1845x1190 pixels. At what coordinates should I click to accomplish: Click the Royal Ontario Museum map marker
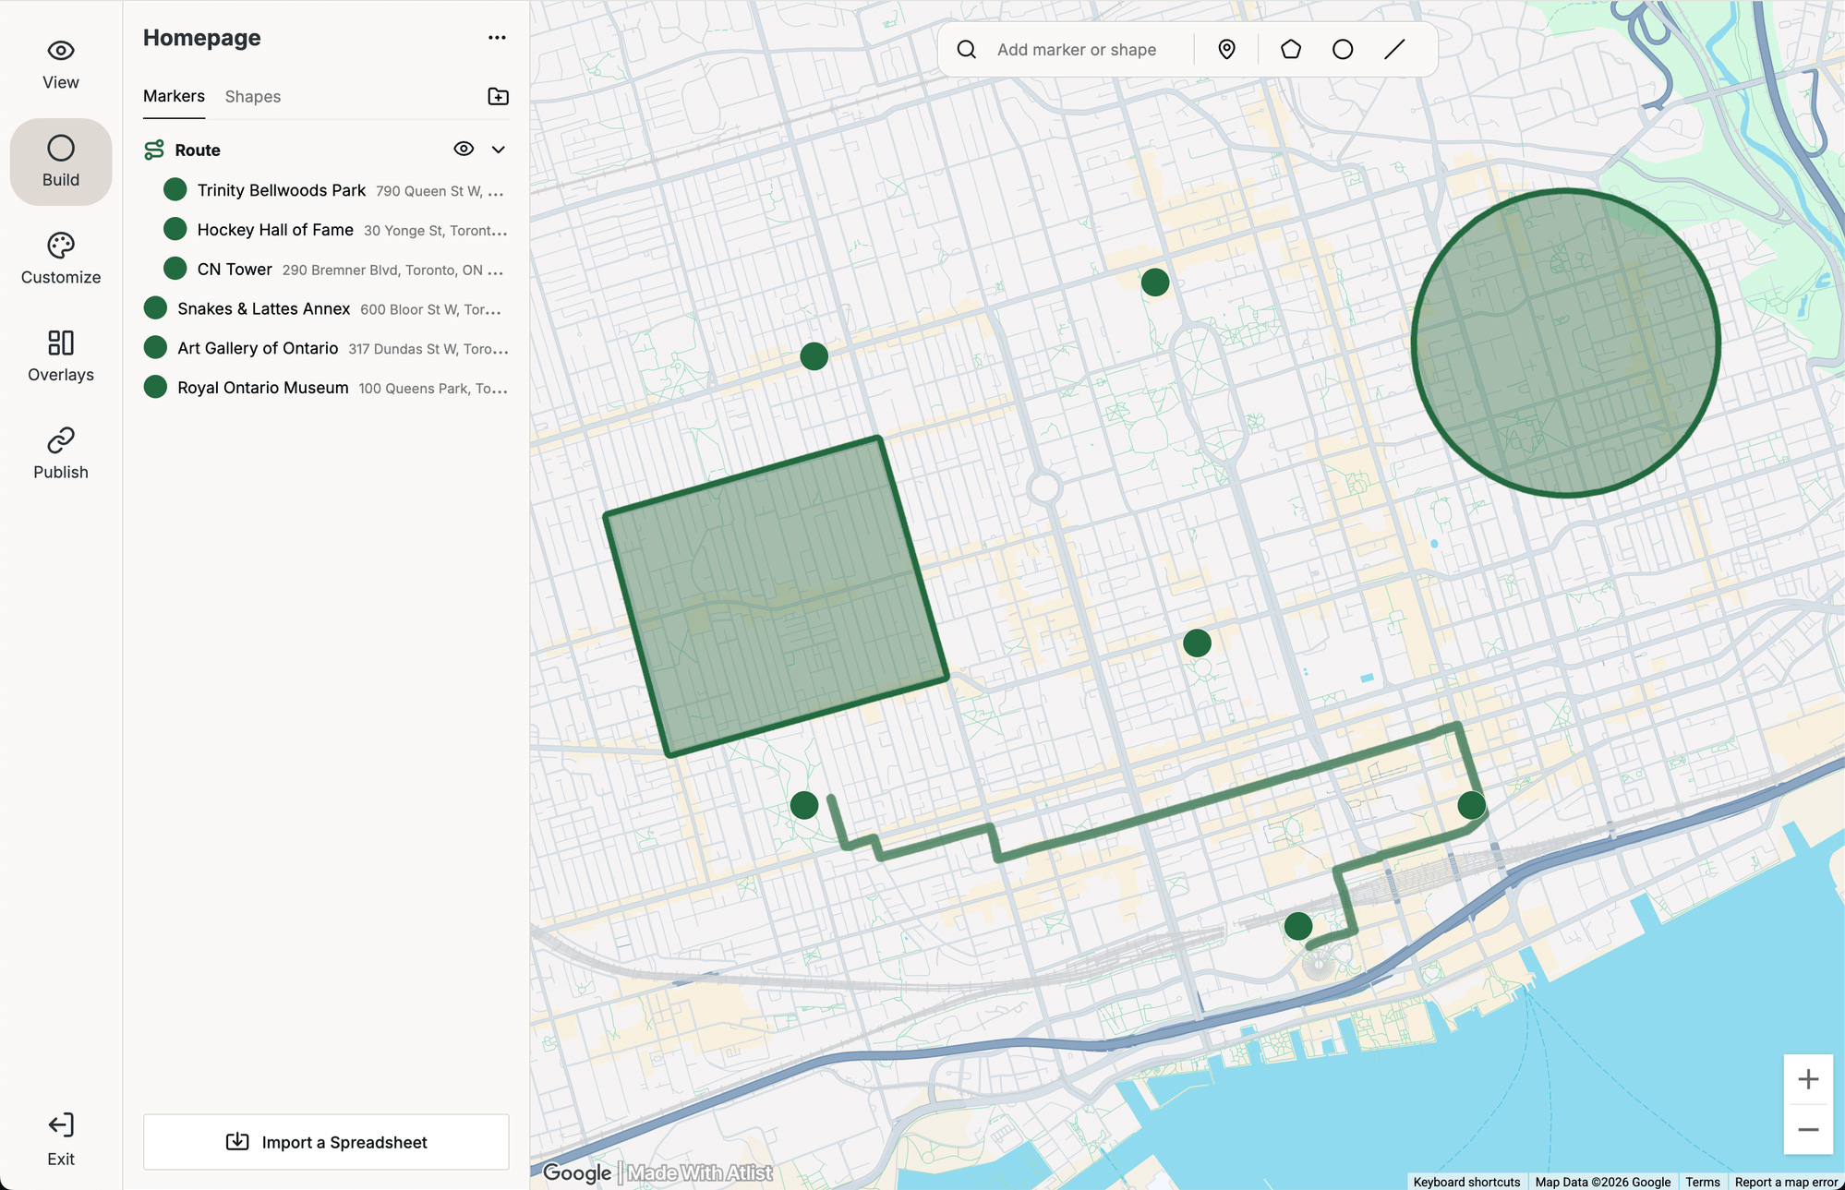click(1155, 282)
